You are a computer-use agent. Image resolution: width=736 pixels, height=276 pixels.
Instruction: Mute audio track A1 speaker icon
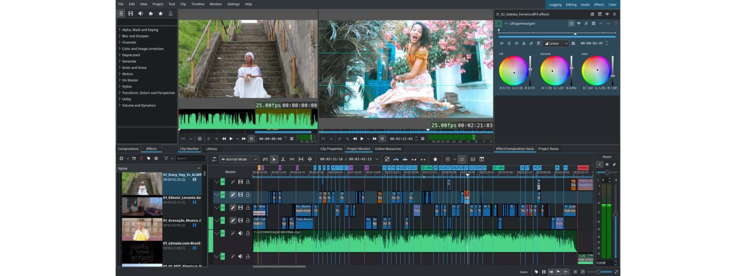(x=240, y=233)
